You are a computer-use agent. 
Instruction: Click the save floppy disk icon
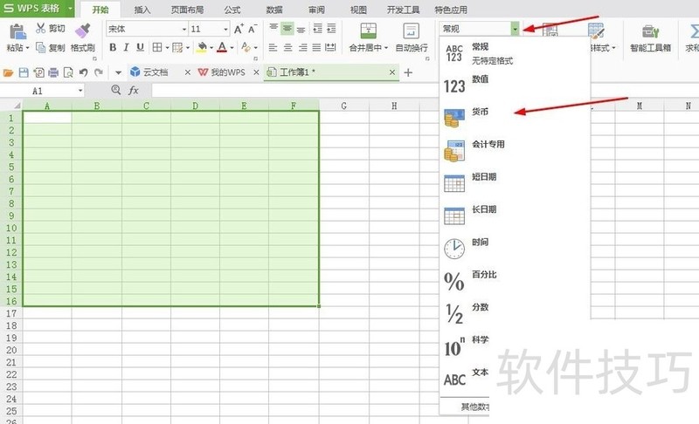click(x=24, y=72)
